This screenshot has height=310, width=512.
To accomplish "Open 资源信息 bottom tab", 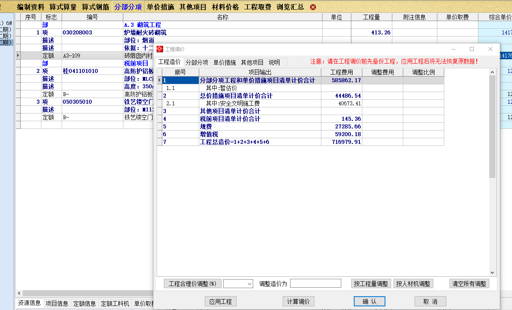I will (30, 303).
